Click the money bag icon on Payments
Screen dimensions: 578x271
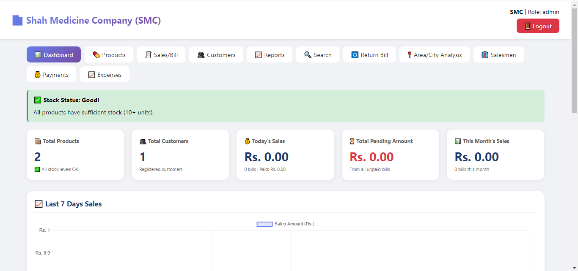pos(37,75)
